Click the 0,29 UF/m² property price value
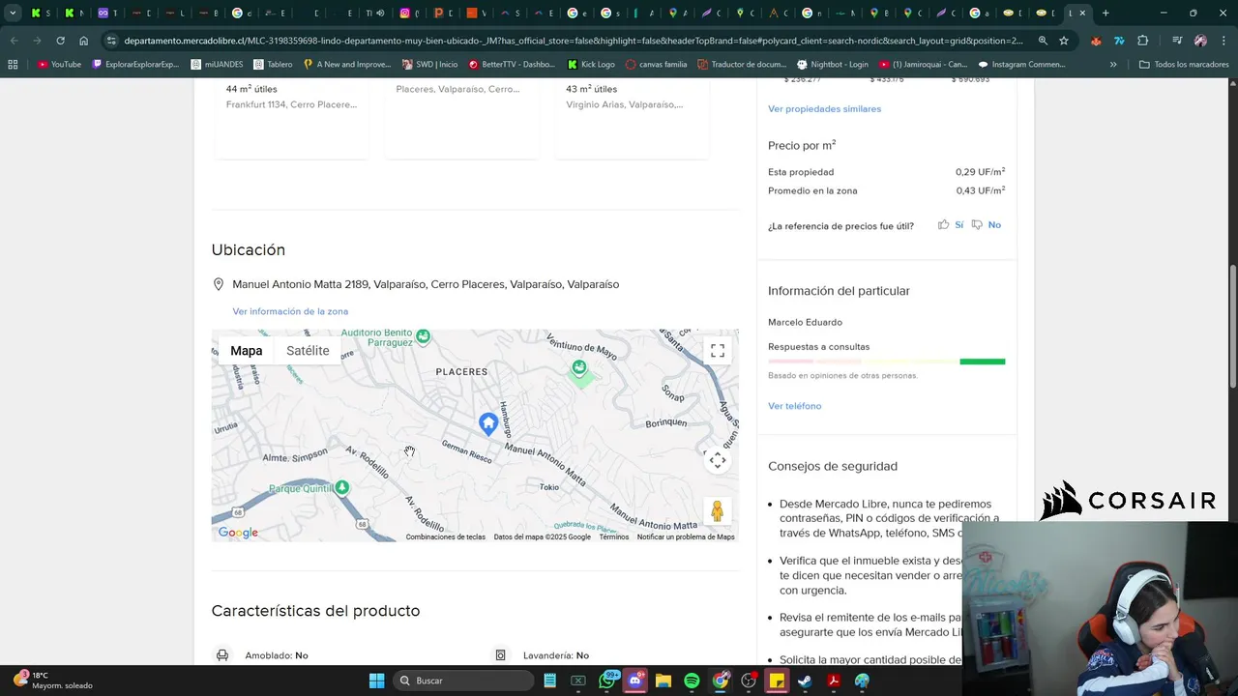This screenshot has height=696, width=1238. pos(980,171)
